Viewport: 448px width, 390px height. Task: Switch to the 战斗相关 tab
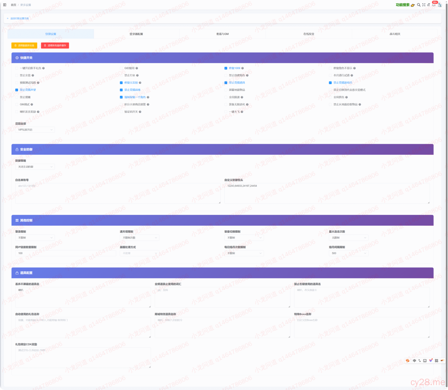tap(395, 34)
